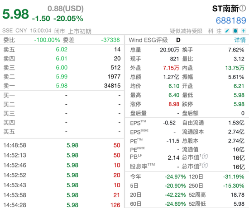Click the pencil edit note icon
Screen dimensions: 249x208
pos(227,31)
